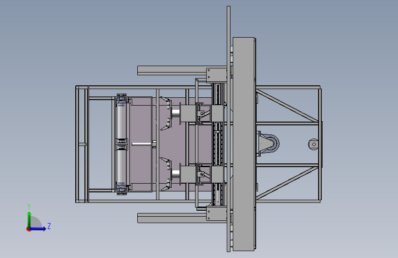
Task: Select the small pin on the left frame
Action: (83, 144)
